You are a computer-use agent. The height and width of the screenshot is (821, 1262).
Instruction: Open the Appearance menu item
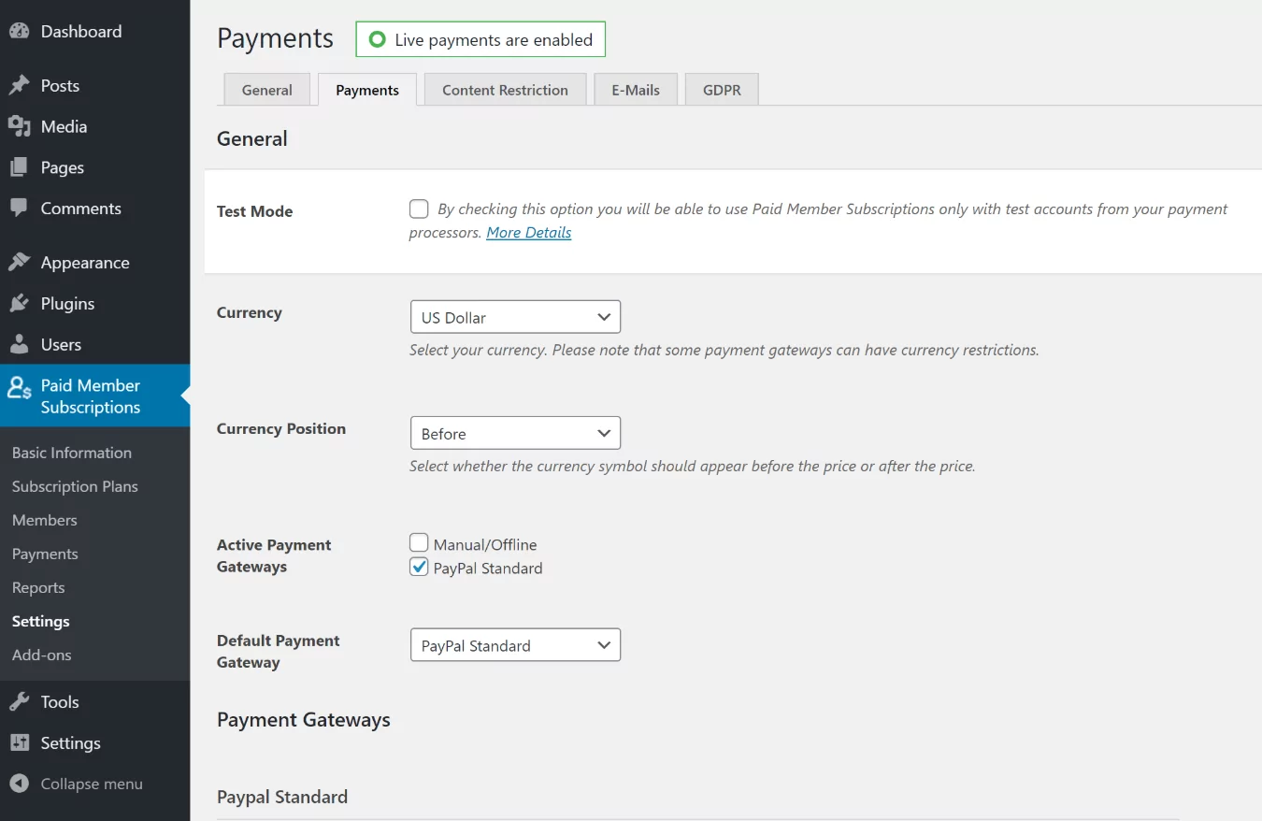(x=94, y=263)
